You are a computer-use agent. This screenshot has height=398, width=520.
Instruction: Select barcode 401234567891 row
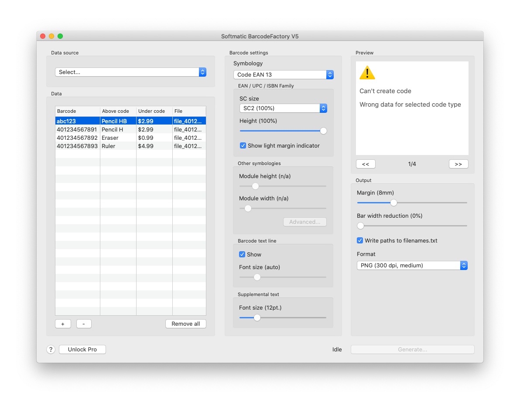(131, 129)
